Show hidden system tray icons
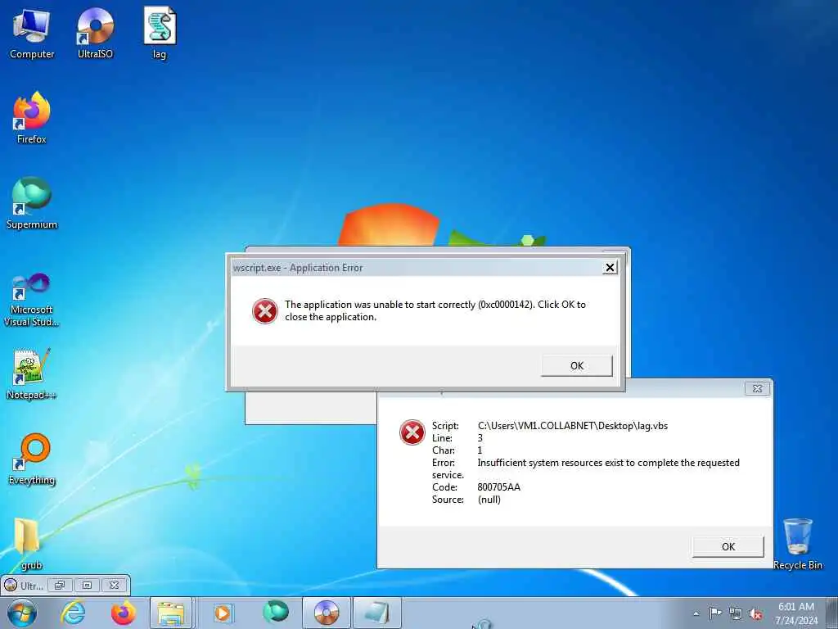 [x=696, y=613]
